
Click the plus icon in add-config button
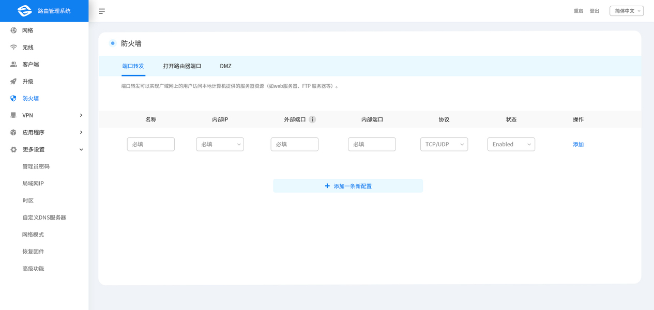point(327,186)
